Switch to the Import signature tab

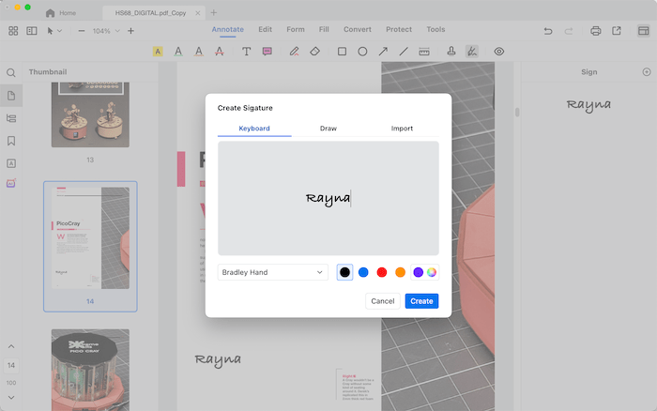coord(402,129)
